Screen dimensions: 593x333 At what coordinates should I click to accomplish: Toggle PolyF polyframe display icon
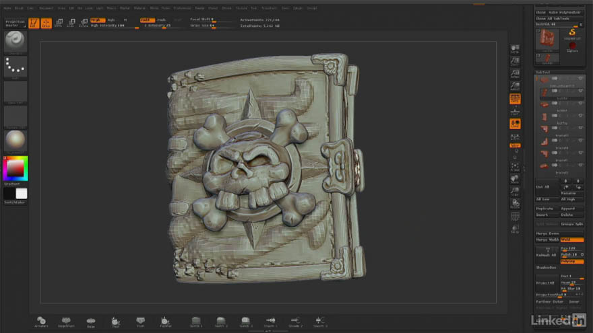point(515,217)
